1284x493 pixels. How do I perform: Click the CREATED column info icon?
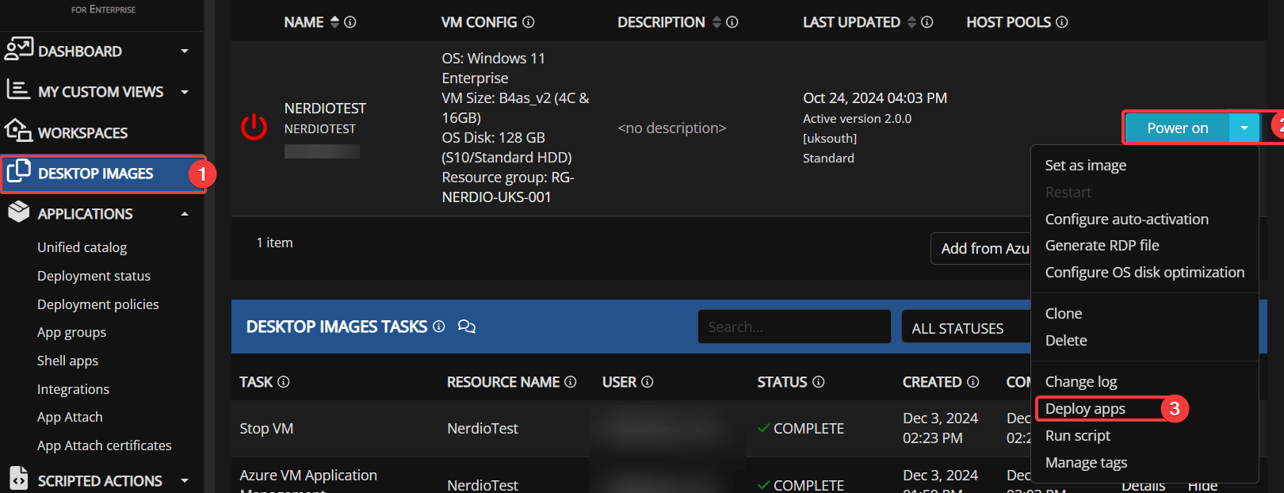973,382
